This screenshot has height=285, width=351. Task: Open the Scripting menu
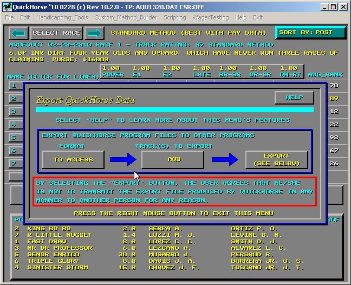[175, 17]
